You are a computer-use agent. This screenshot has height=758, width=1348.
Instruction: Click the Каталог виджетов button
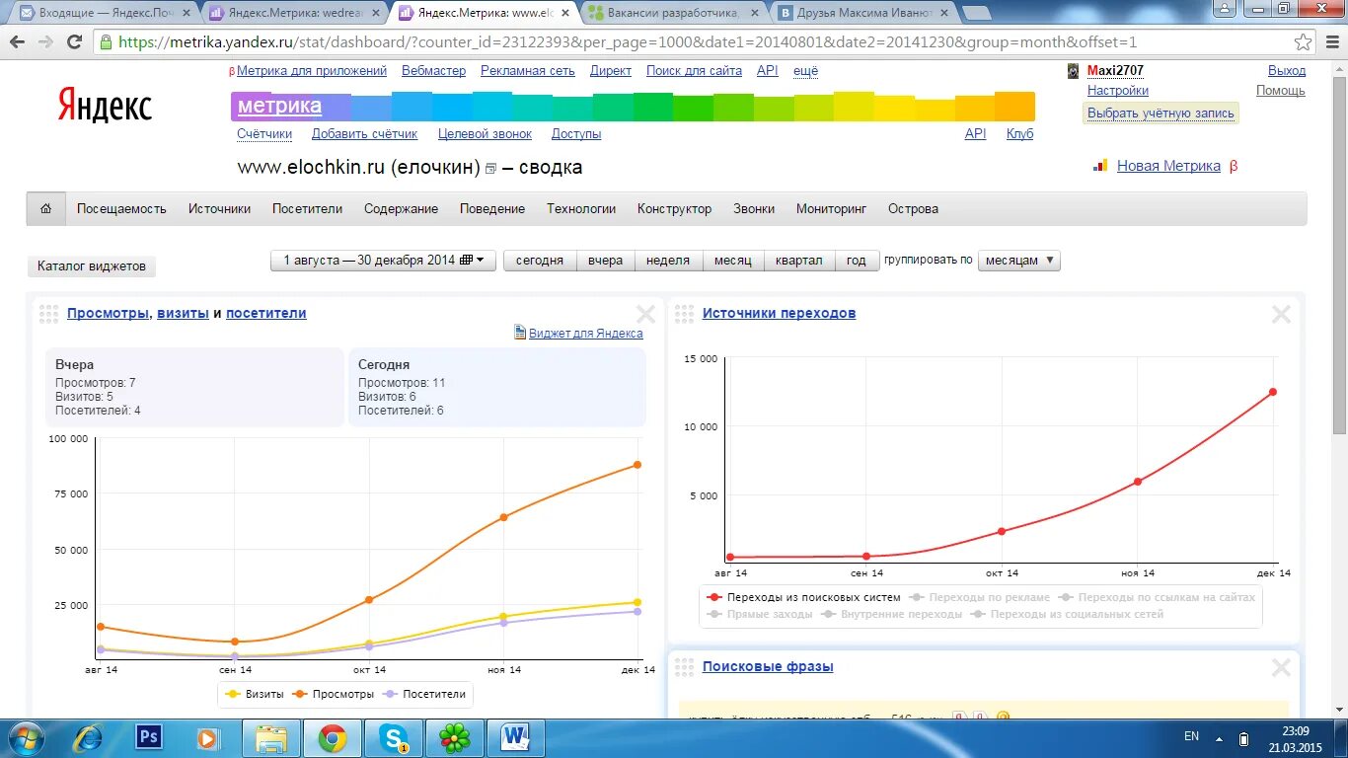92,266
